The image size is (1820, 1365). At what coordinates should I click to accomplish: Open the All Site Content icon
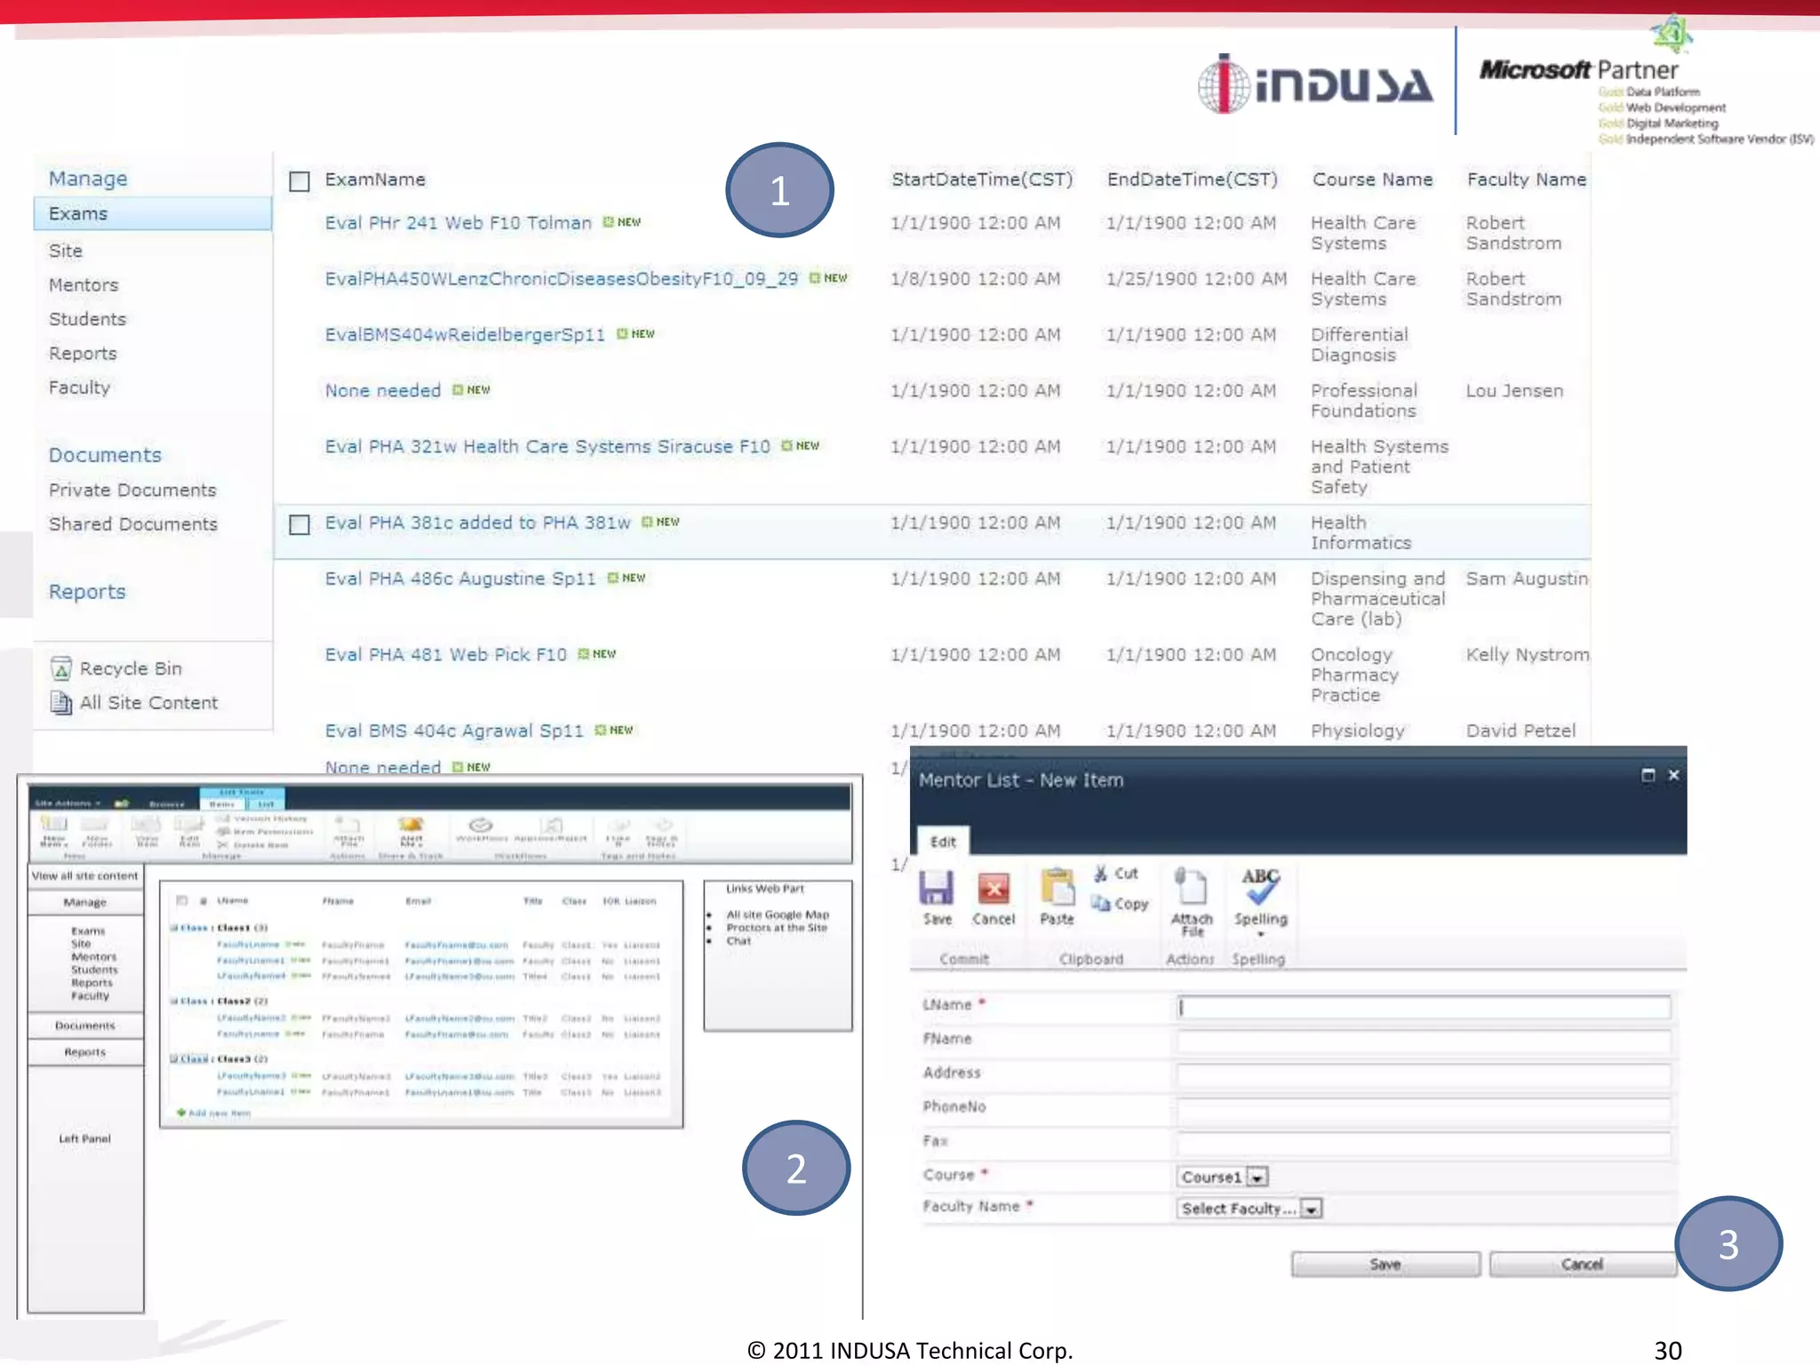point(61,703)
